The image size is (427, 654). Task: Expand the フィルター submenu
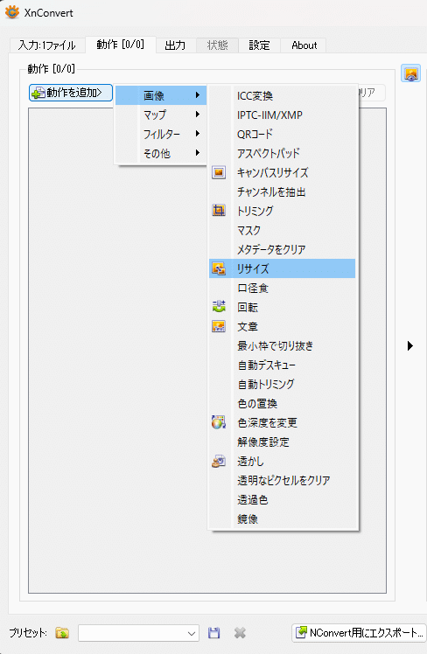pyautogui.click(x=161, y=134)
